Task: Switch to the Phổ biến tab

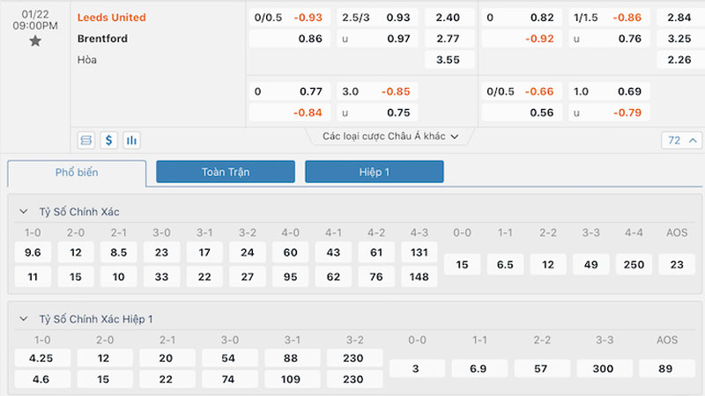Action: [77, 172]
